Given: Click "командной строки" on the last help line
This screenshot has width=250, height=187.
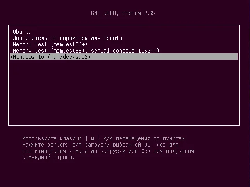Looking at the screenshot, I should (x=48, y=157).
